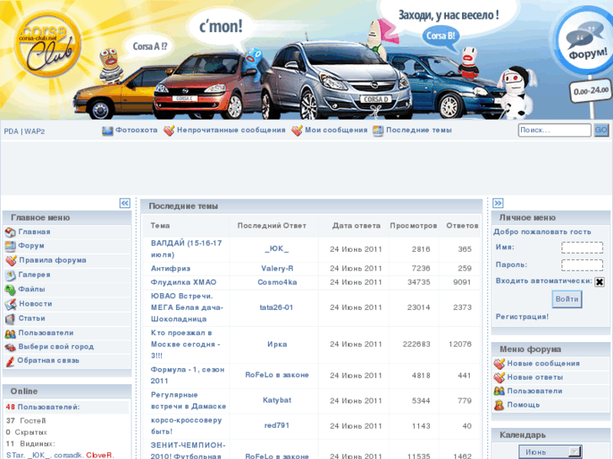Open ЮВАО Встречи МЕГА Белая дача topic
Viewport: 613px width, 459px height.
tap(187, 307)
